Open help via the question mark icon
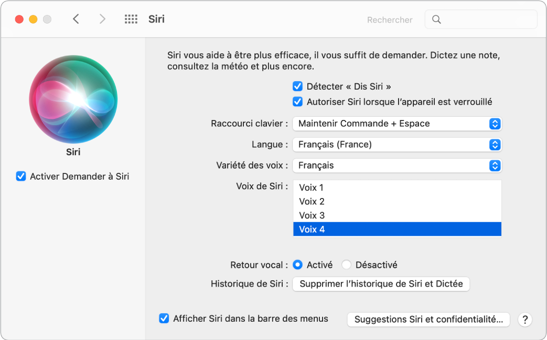Viewport: 547px width, 340px height. tap(524, 320)
